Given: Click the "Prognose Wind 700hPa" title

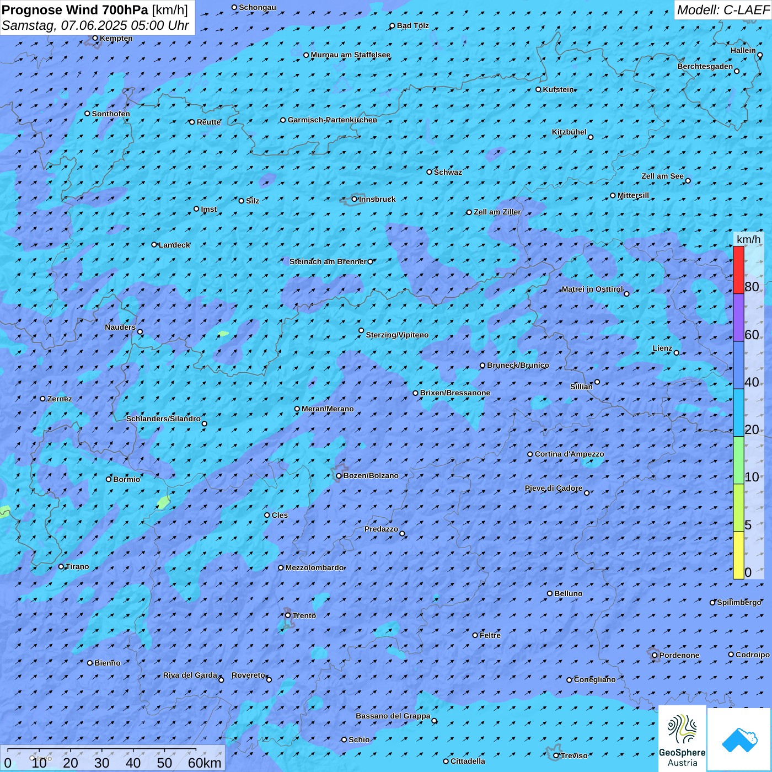Looking at the screenshot, I should tap(75, 10).
